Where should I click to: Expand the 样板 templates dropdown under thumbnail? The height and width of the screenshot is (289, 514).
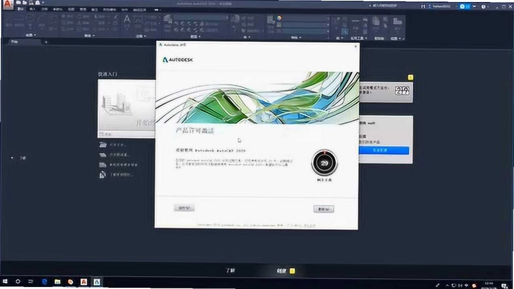point(127,134)
